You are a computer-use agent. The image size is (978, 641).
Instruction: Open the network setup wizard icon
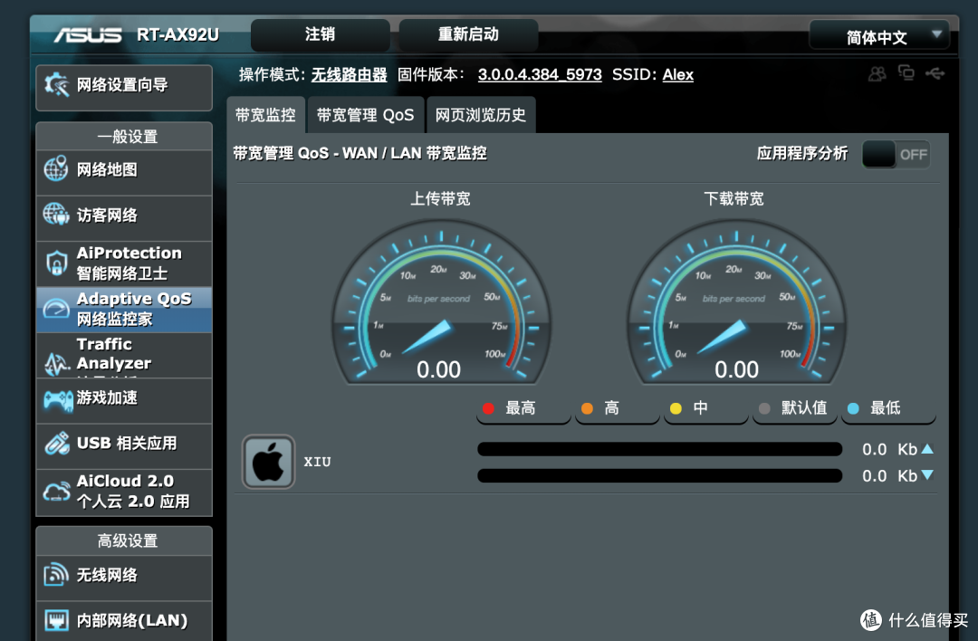tap(57, 85)
